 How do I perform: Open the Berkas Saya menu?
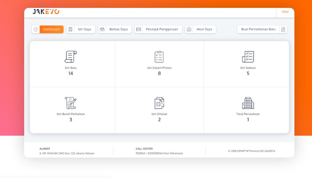click(118, 29)
